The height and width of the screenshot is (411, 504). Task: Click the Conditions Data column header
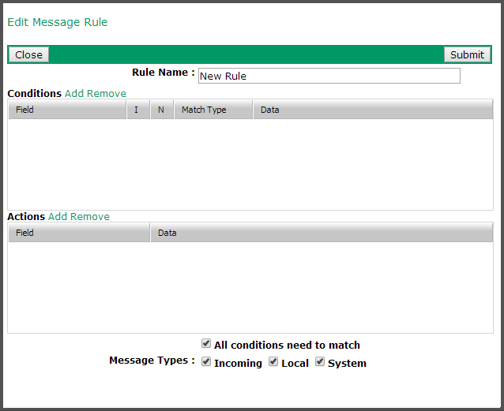tap(373, 110)
